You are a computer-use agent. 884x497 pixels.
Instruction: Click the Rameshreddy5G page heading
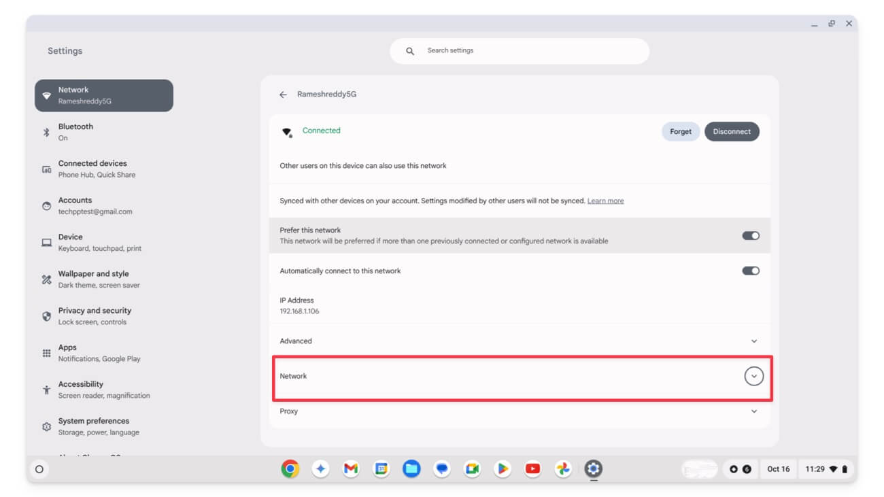(x=326, y=95)
